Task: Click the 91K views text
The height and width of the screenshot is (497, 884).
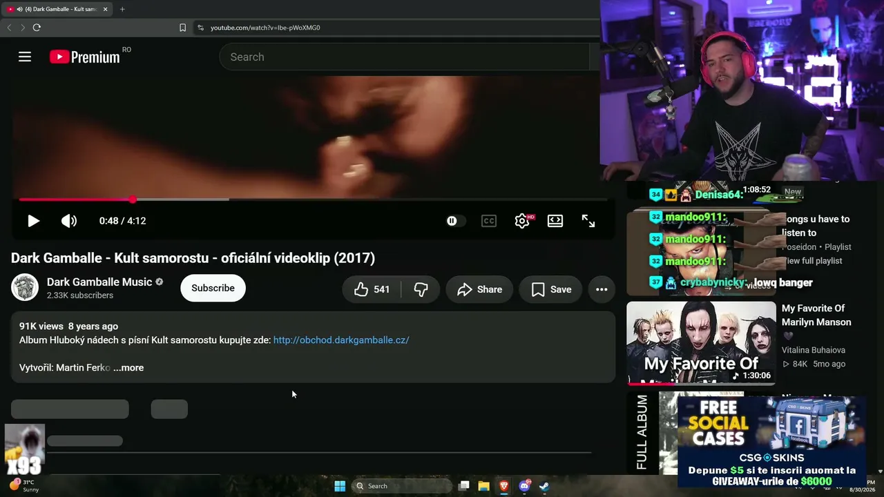Action: tap(41, 326)
